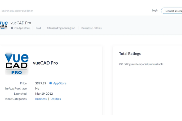
Task: Select the Paid label in header
Action: click(x=38, y=28)
